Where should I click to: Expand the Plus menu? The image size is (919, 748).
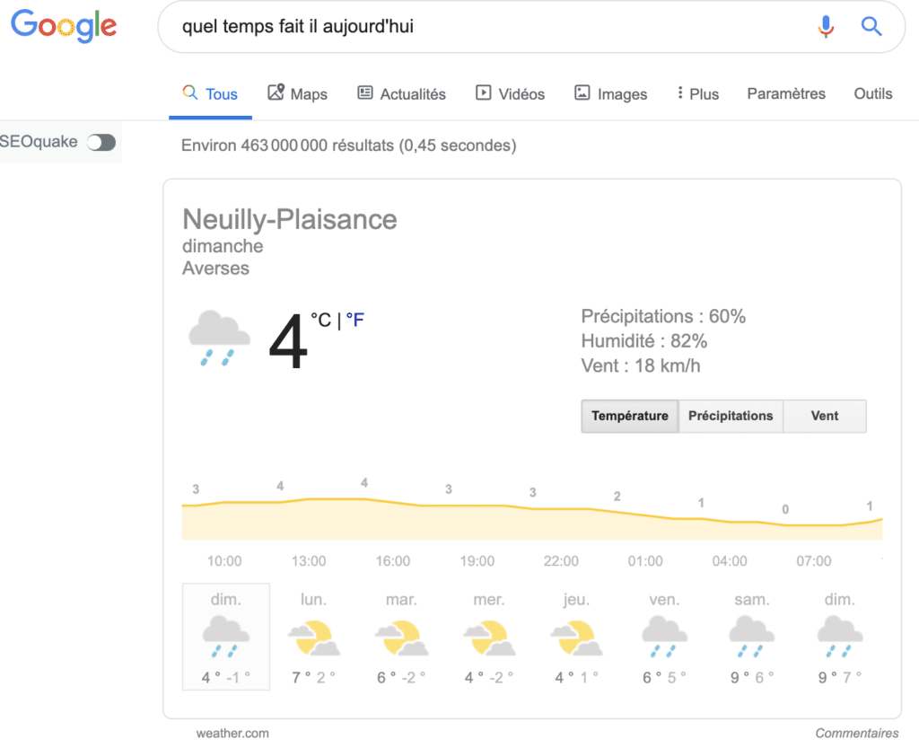[x=698, y=93]
